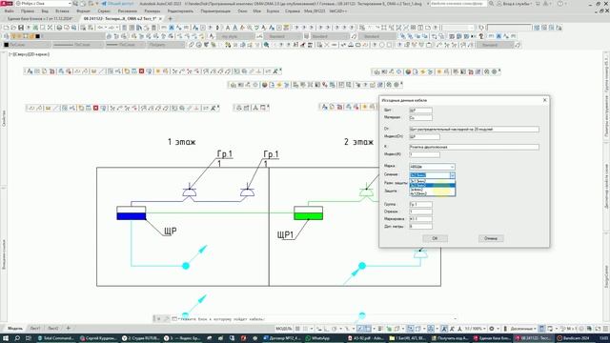The image size is (610, 343).
Task: Open the text style dropdown
Action: click(236, 36)
